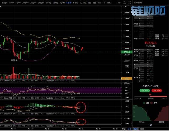The width and height of the screenshot is (169, 131).
Task: Choose the 5日 timeframe
Action: [104, 3]
